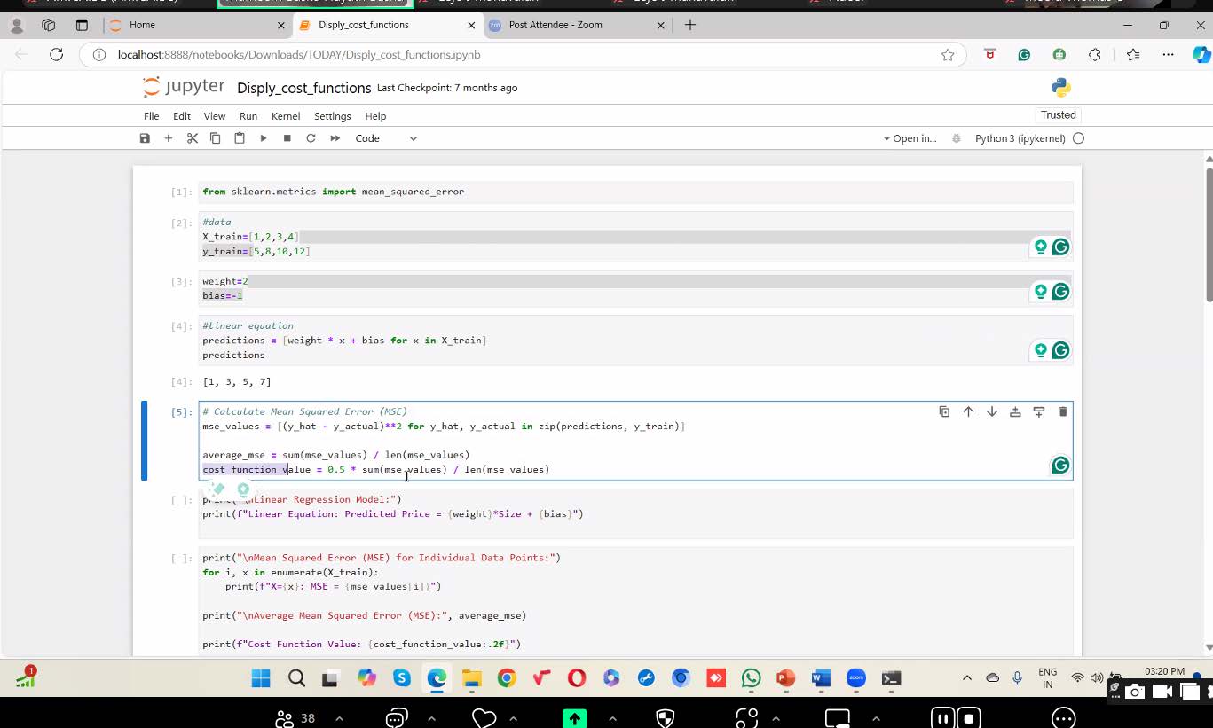The image size is (1213, 728).
Task: Open the Settings menu
Action: (333, 116)
